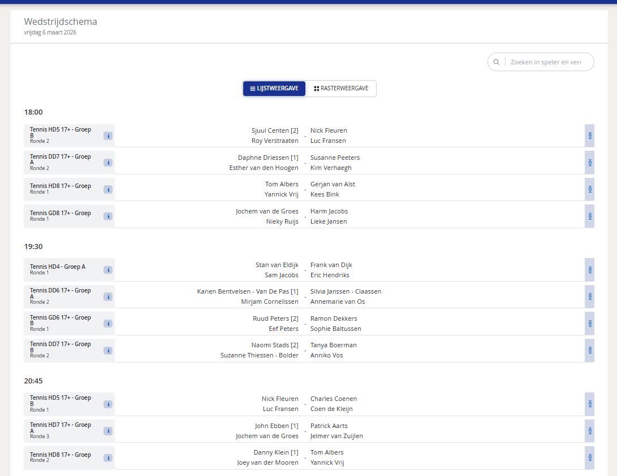Open H2H for Sjuul Centen vs Nick Fleuren

tap(590, 136)
